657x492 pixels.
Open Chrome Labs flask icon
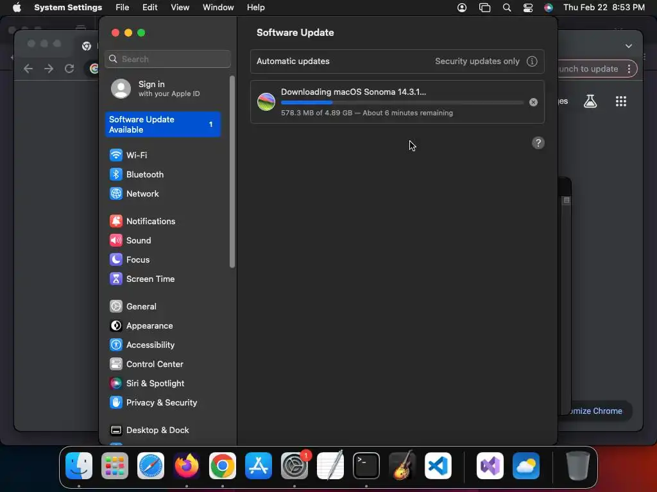tap(590, 101)
